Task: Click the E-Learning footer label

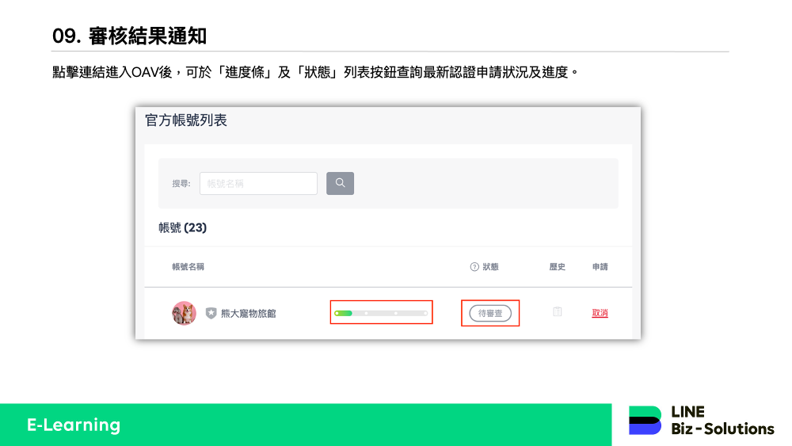Action: click(x=74, y=425)
